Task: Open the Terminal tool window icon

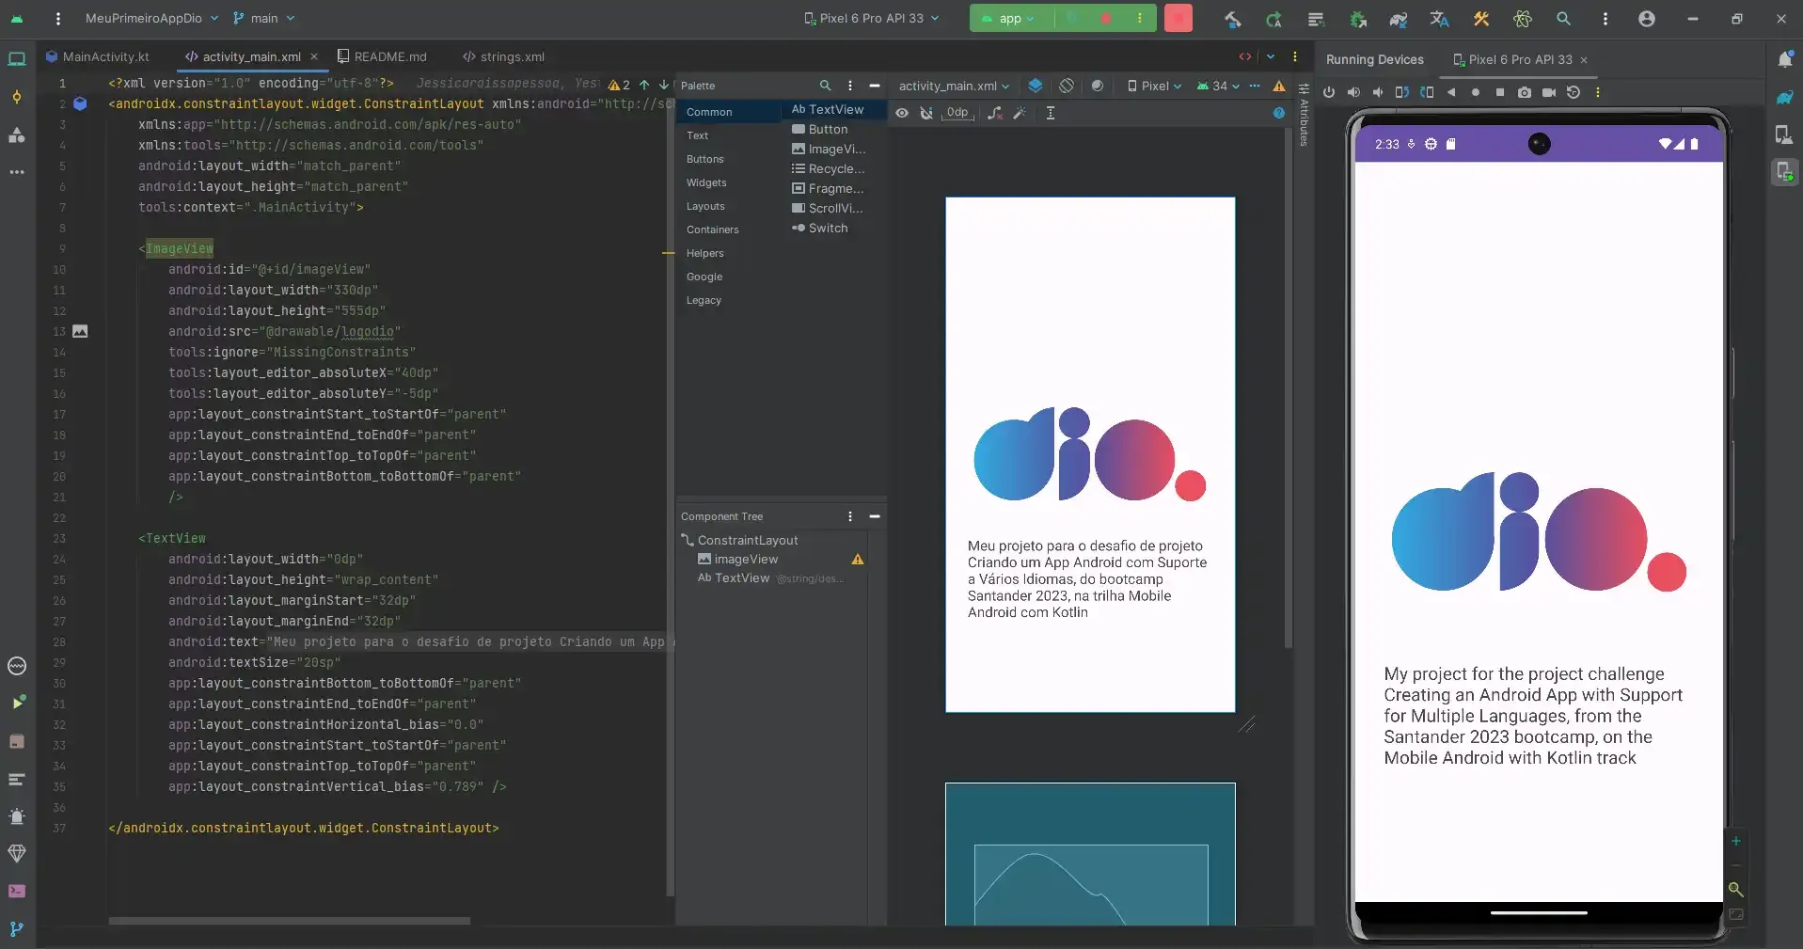Action: point(17,891)
